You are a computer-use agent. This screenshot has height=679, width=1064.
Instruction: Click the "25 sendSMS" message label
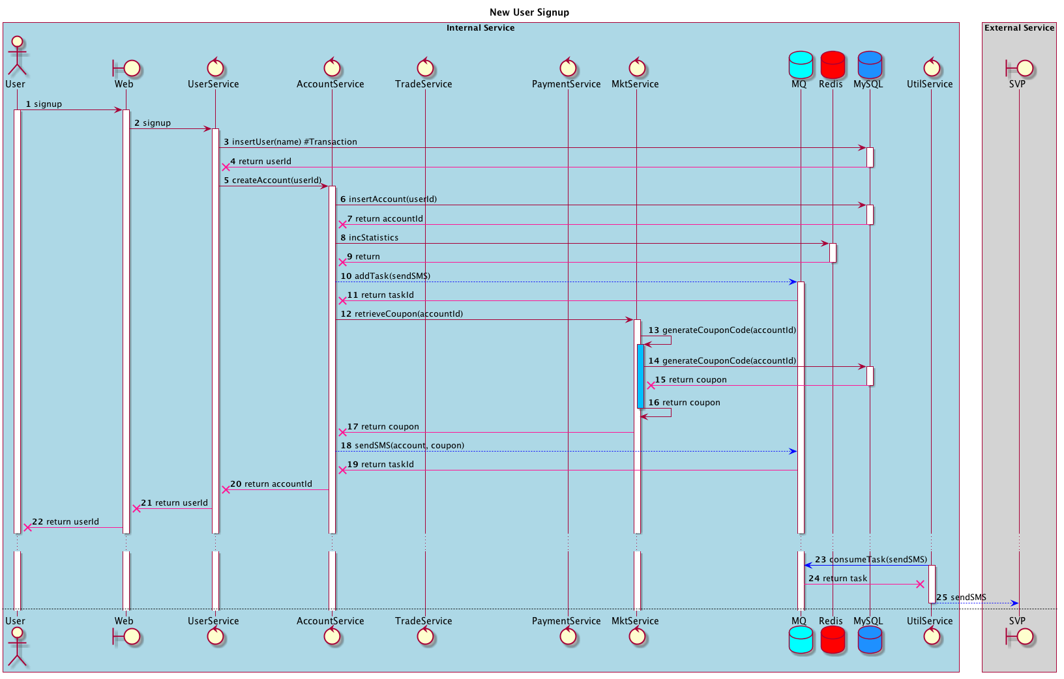(x=961, y=598)
